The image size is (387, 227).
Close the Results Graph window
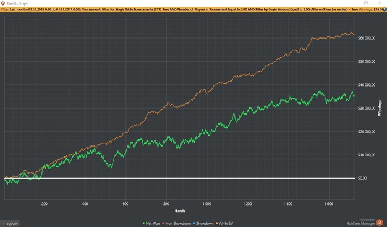tap(379, 3)
